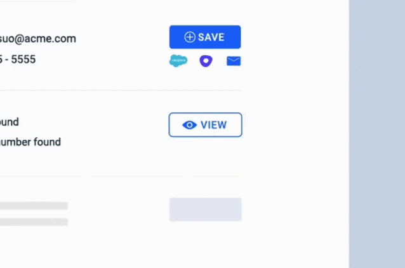Click the 'umber found' text line
Screen dimensions: 405x268
click(x=30, y=142)
